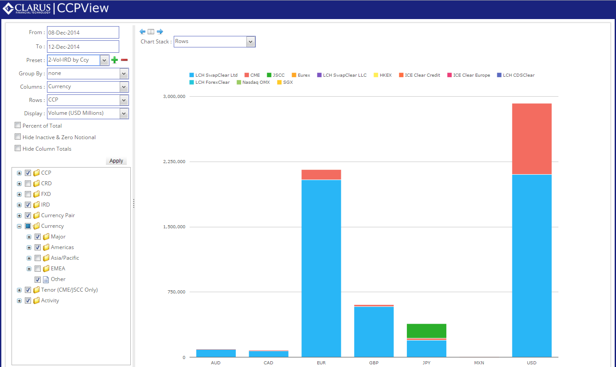Click the Americas folder icon
Screen dimensions: 616x367
[46, 247]
